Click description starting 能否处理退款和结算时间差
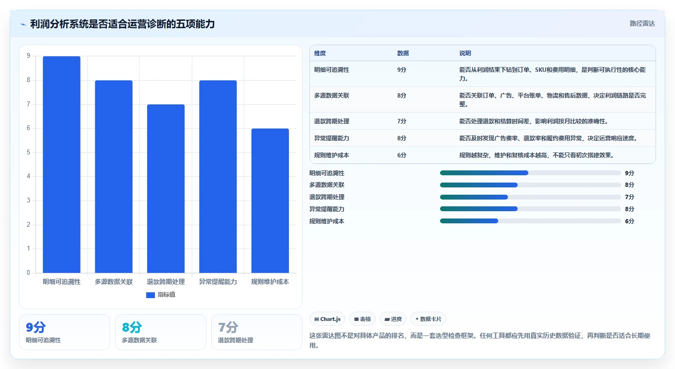The width and height of the screenshot is (675, 369). [534, 121]
